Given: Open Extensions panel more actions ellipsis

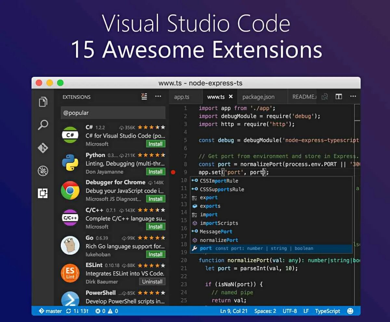Looking at the screenshot, I should pos(158,97).
